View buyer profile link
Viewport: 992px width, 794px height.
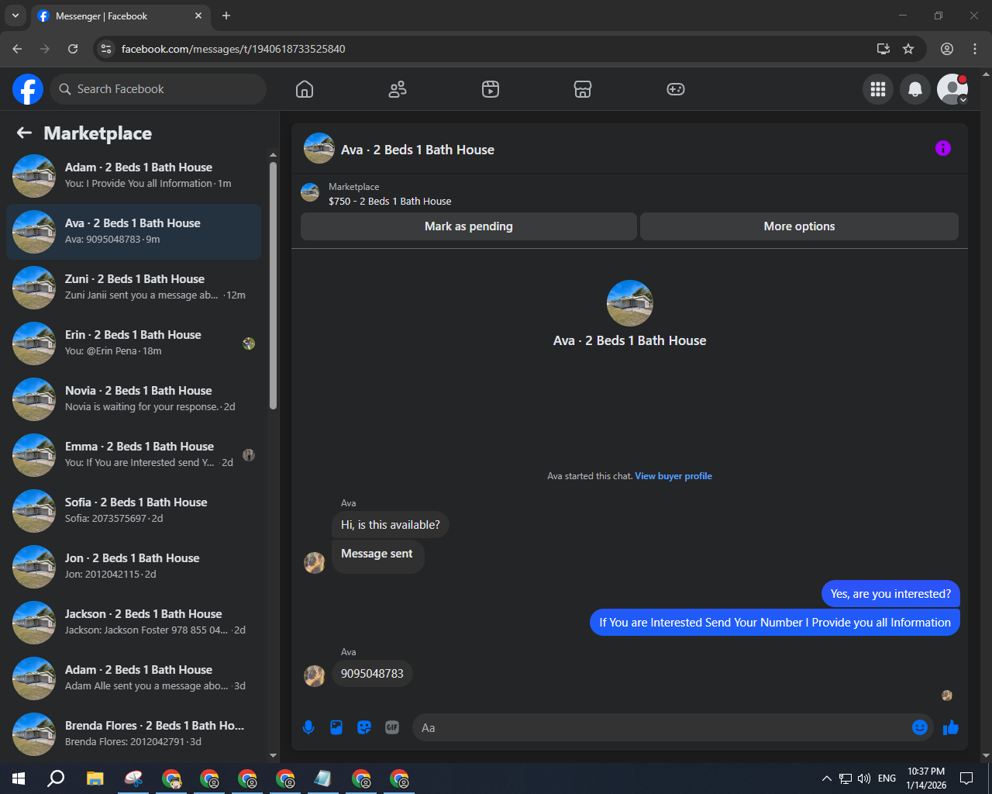(x=673, y=476)
